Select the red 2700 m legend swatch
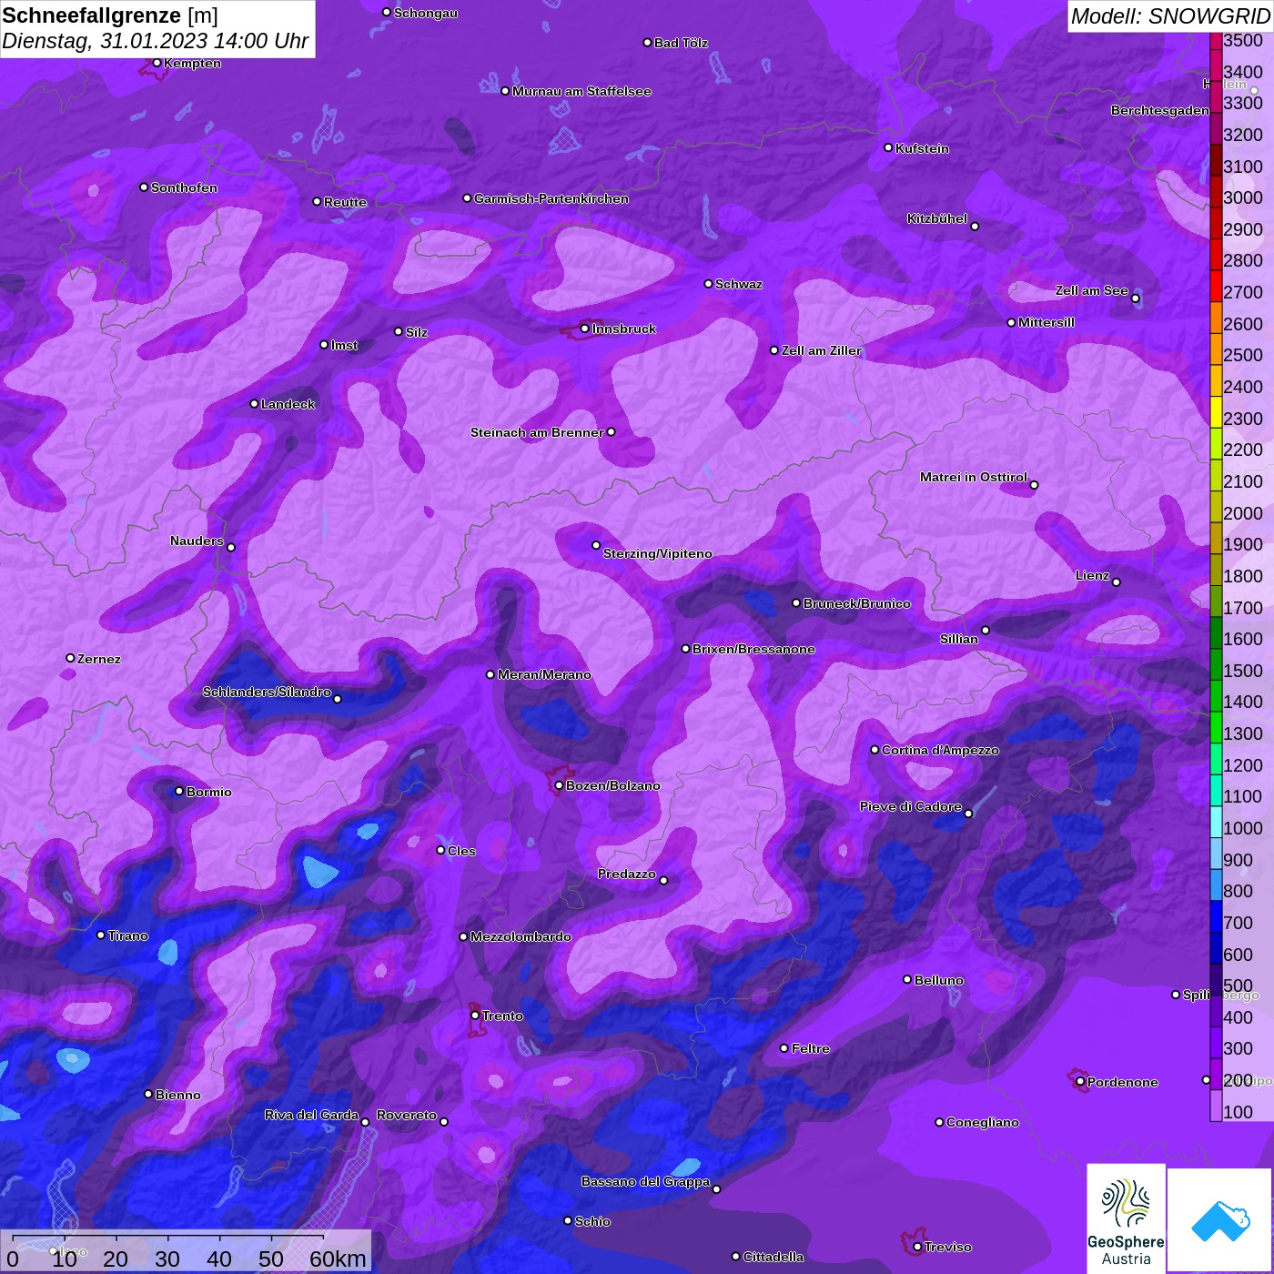 click(x=1216, y=285)
